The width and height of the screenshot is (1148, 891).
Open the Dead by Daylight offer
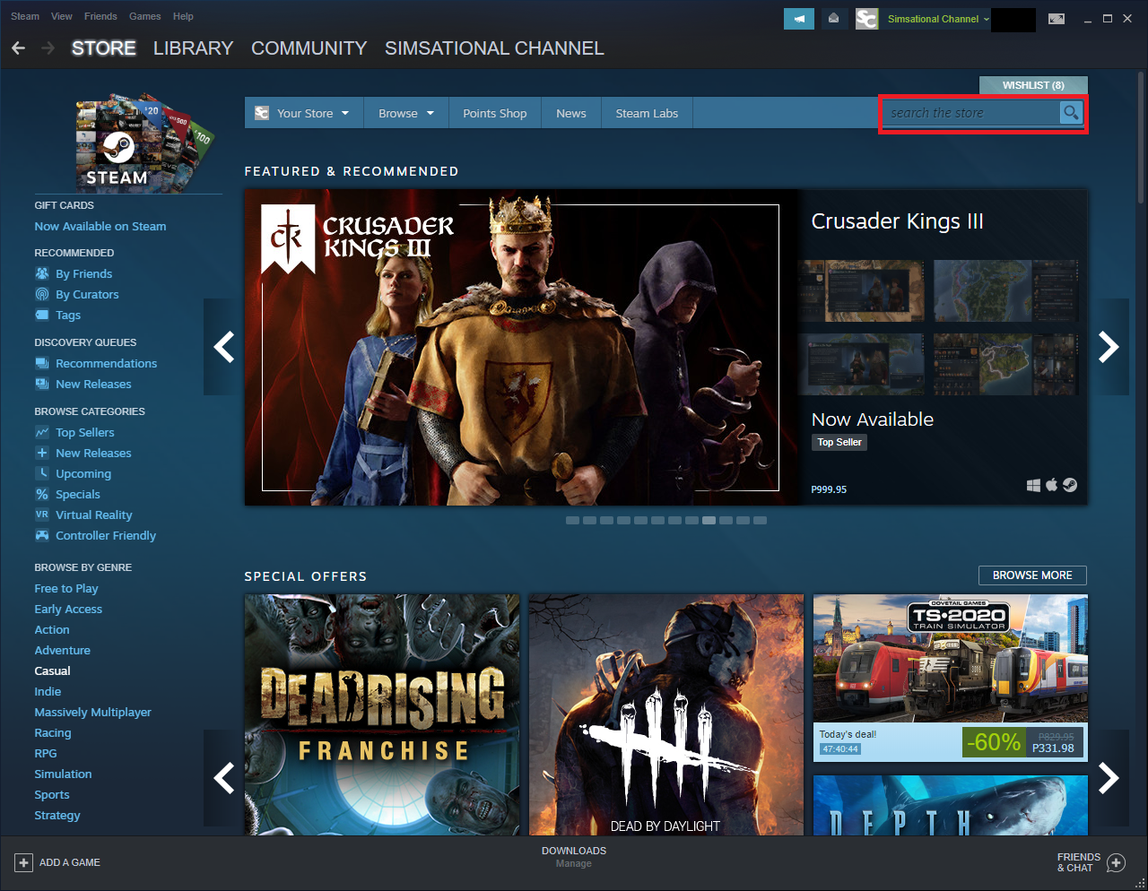tap(666, 715)
